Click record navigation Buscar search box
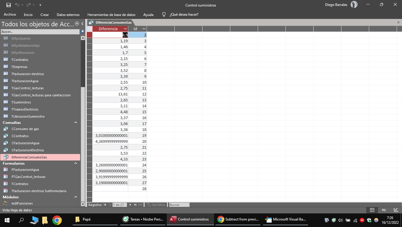The image size is (402, 227). (179, 205)
